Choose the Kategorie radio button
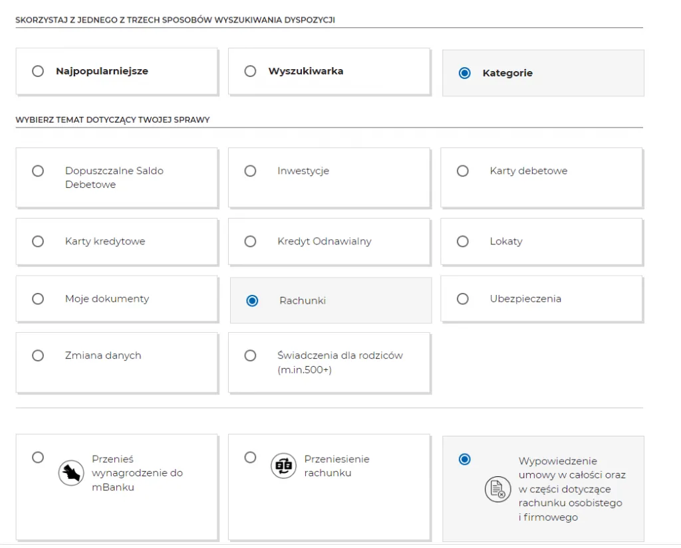This screenshot has height=548, width=681. tap(465, 73)
